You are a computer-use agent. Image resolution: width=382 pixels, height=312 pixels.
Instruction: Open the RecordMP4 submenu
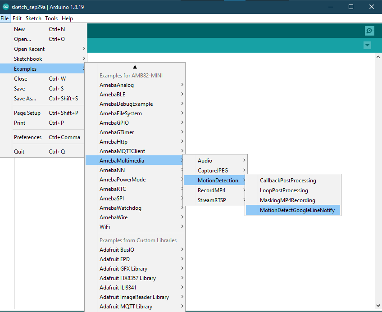(215, 190)
